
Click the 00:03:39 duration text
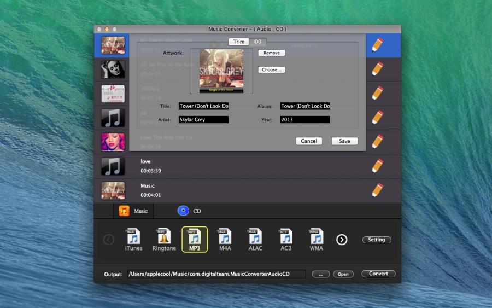point(151,171)
